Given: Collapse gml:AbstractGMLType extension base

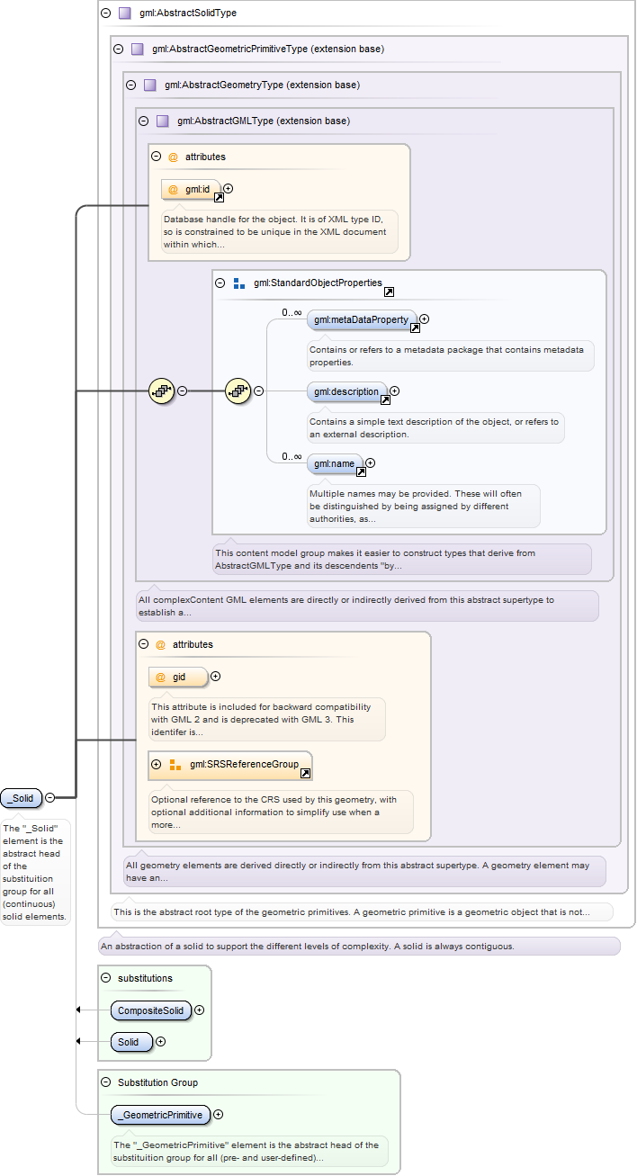Looking at the screenshot, I should click(143, 121).
